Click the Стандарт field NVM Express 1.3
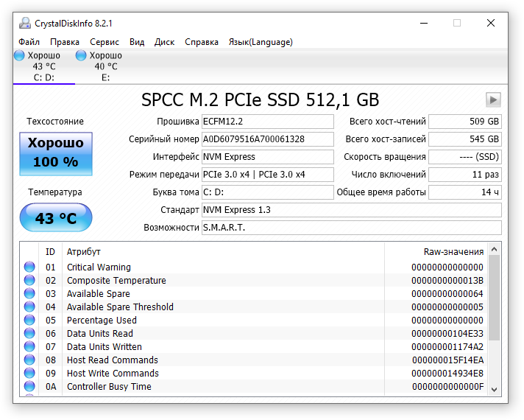Screen dimensions: 524x420 (352, 210)
